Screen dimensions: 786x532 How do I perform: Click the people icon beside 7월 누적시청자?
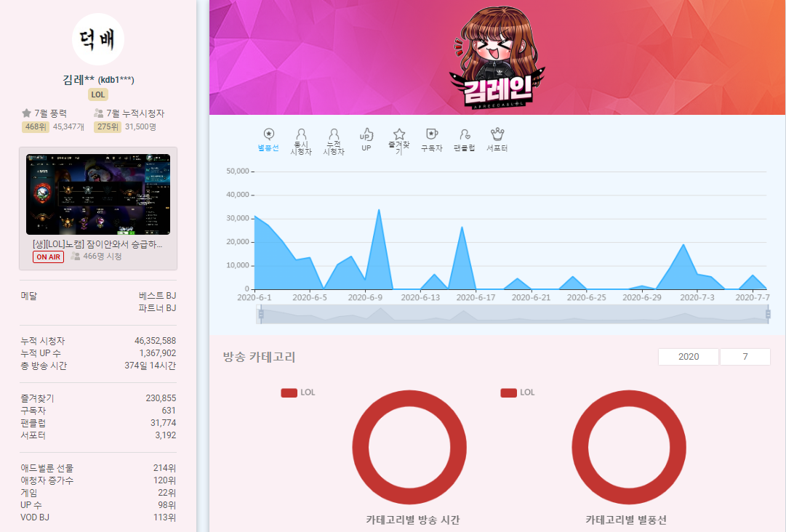point(98,113)
